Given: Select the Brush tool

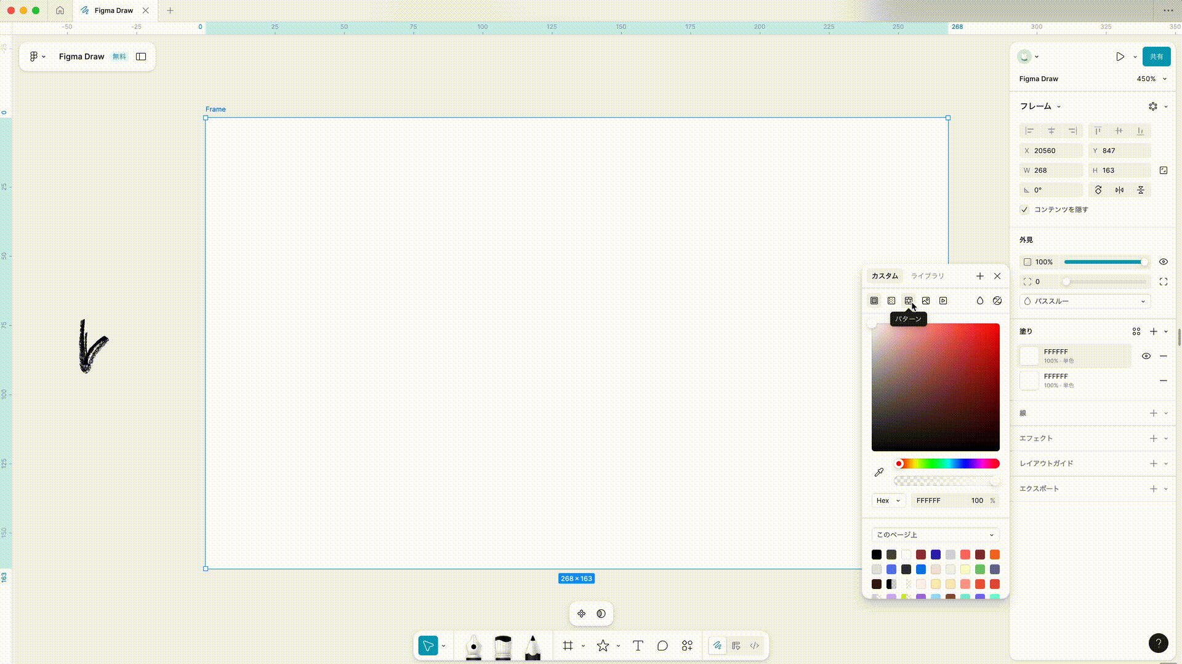Looking at the screenshot, I should tap(503, 647).
